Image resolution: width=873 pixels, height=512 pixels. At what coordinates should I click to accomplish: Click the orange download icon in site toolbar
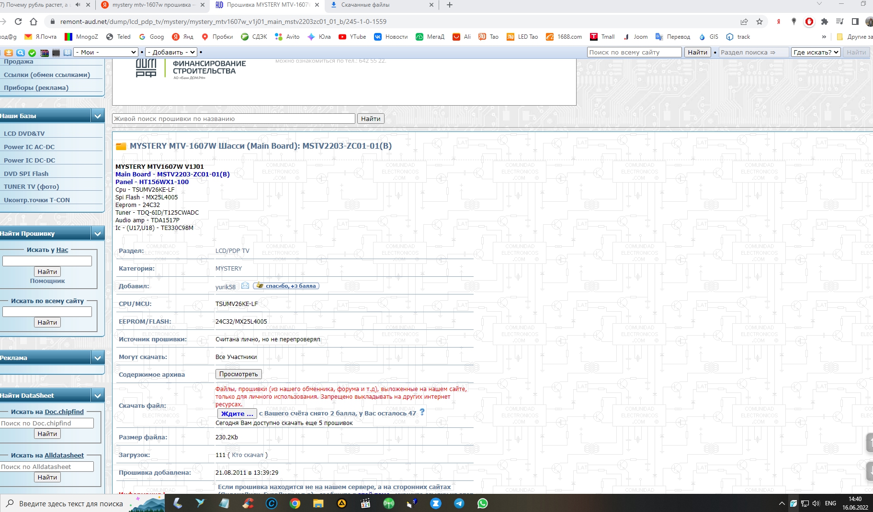click(x=9, y=53)
